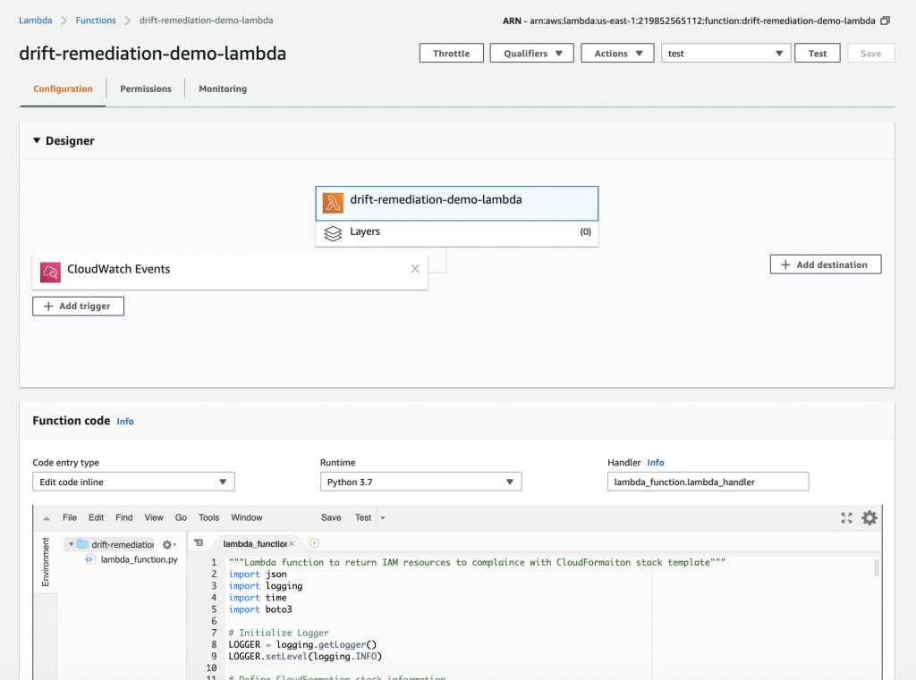Open the Actions dropdown

617,53
